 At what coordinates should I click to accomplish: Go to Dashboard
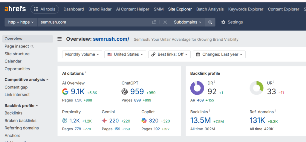coord(74,9)
